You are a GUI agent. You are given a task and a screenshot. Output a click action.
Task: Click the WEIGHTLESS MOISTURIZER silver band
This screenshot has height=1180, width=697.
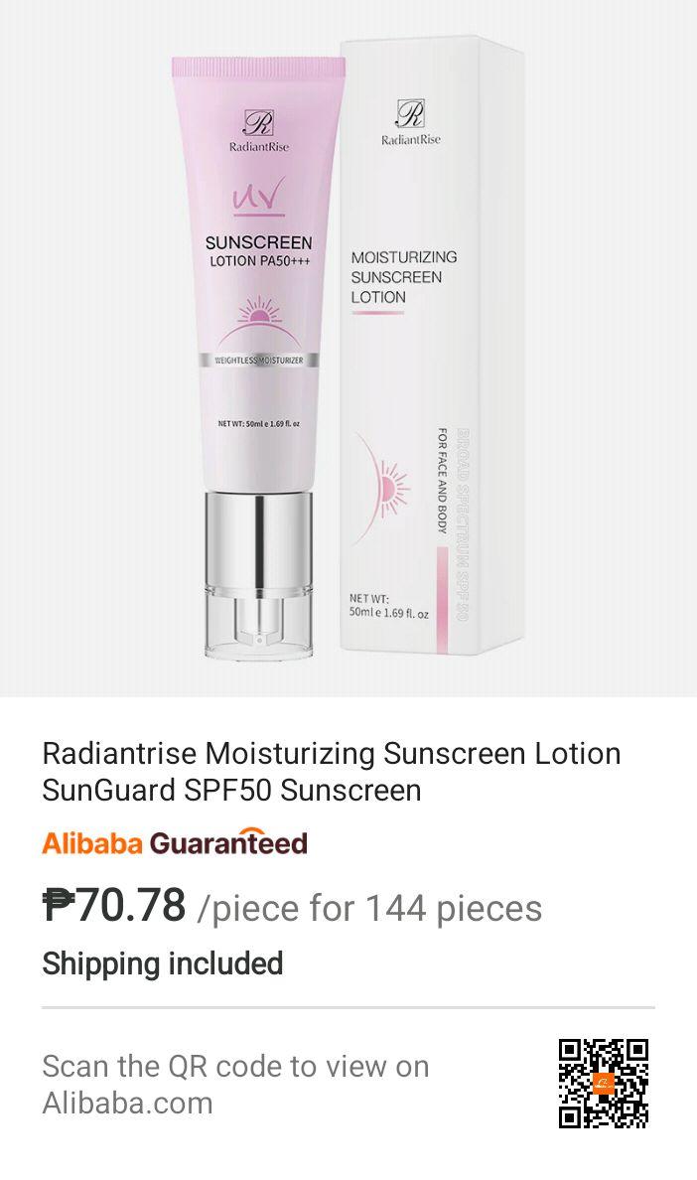(x=259, y=361)
